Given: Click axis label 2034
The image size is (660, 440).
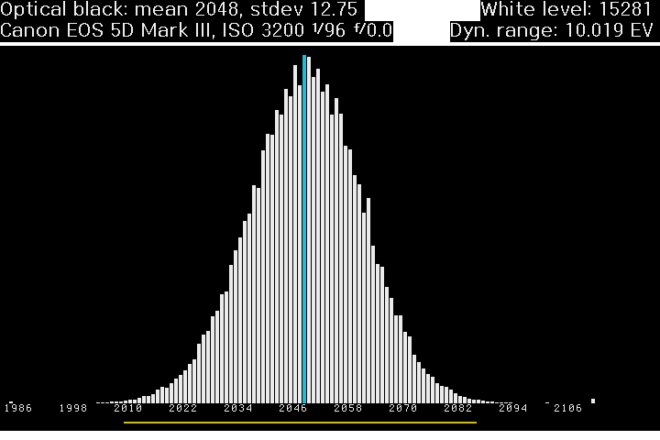Looking at the screenshot, I should [x=238, y=408].
